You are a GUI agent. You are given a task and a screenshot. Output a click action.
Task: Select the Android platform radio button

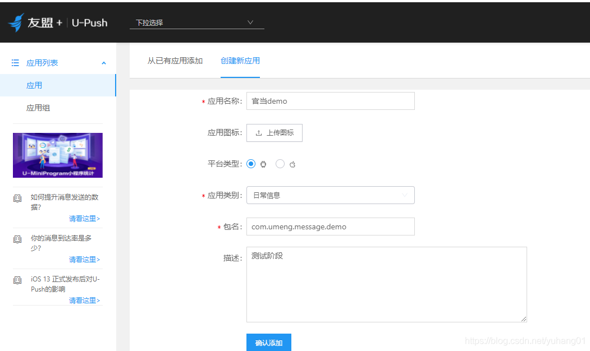tap(251, 164)
